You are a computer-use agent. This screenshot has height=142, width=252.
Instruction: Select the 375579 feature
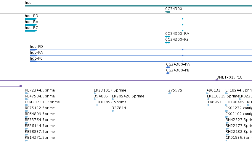[x=169, y=93]
